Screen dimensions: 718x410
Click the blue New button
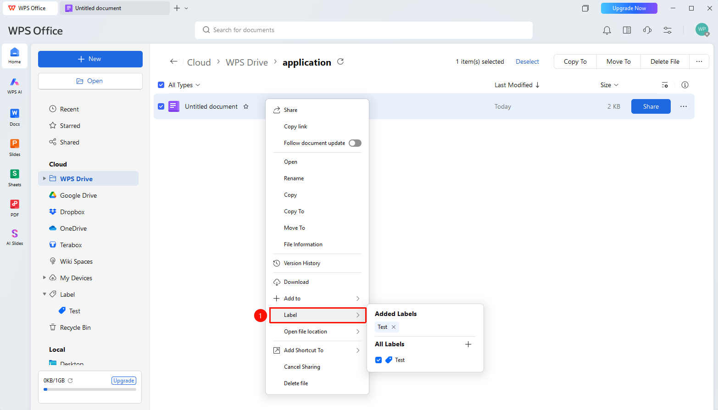(90, 59)
